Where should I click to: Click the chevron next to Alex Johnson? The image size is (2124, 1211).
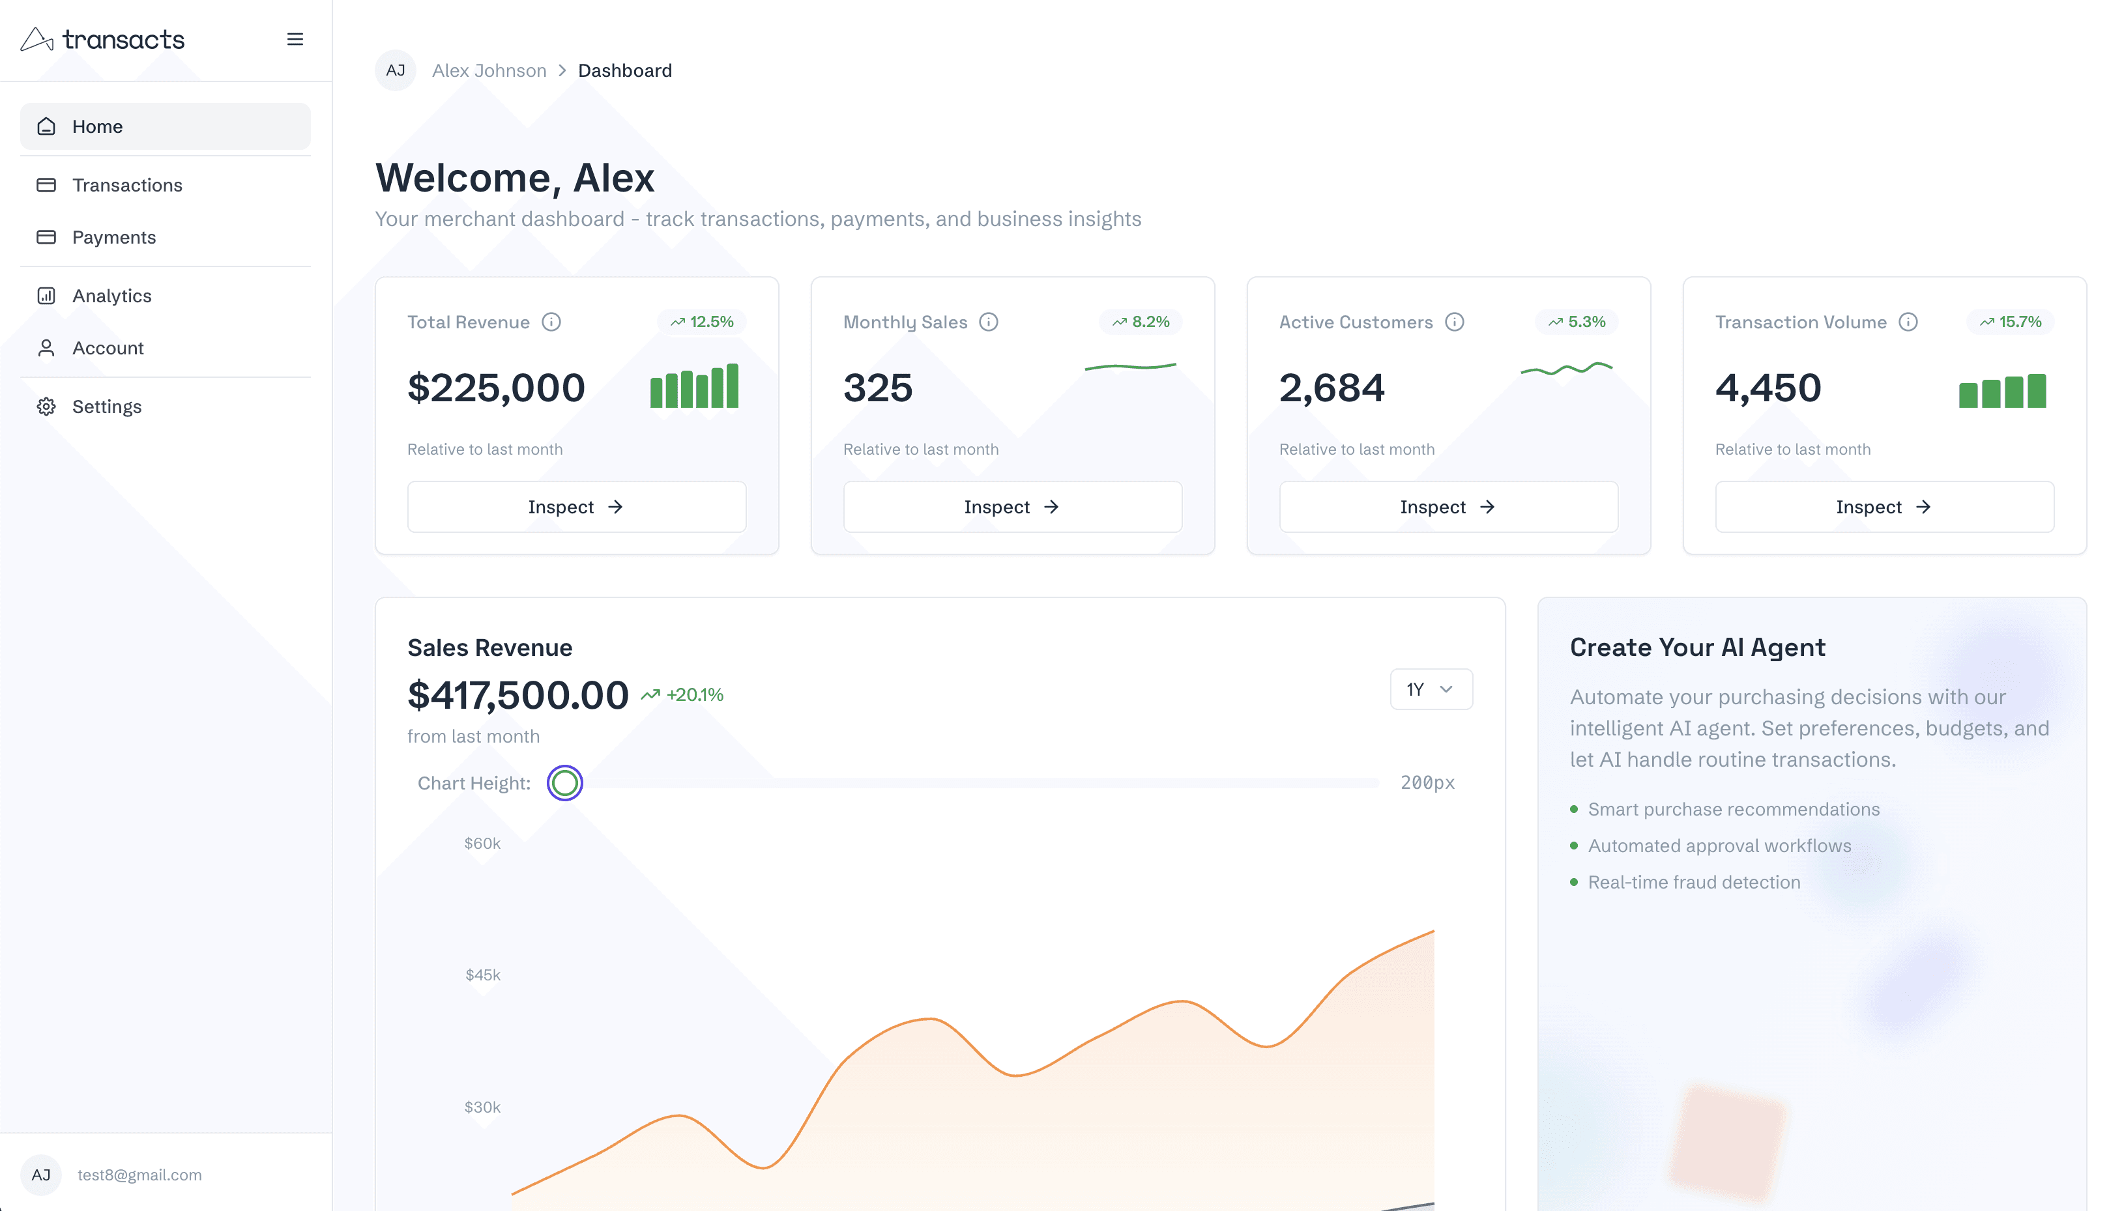[562, 71]
